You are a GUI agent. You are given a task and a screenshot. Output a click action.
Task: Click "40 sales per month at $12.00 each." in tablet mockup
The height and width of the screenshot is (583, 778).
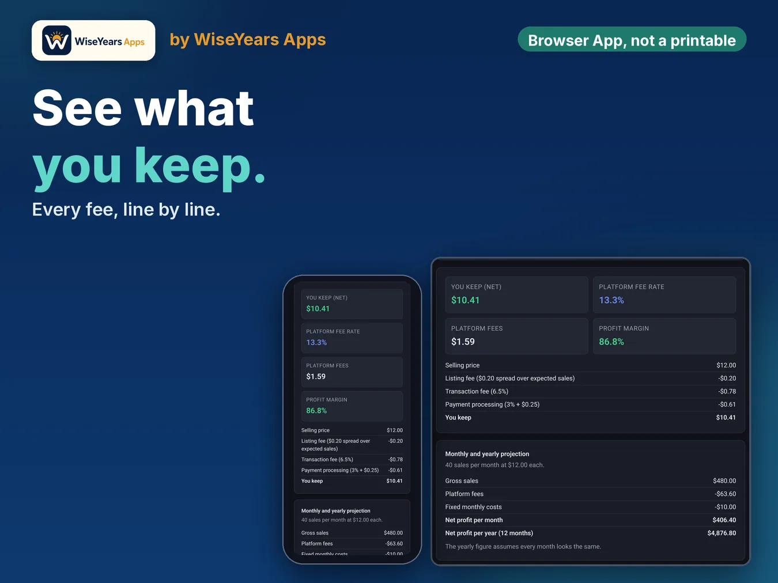(x=494, y=465)
